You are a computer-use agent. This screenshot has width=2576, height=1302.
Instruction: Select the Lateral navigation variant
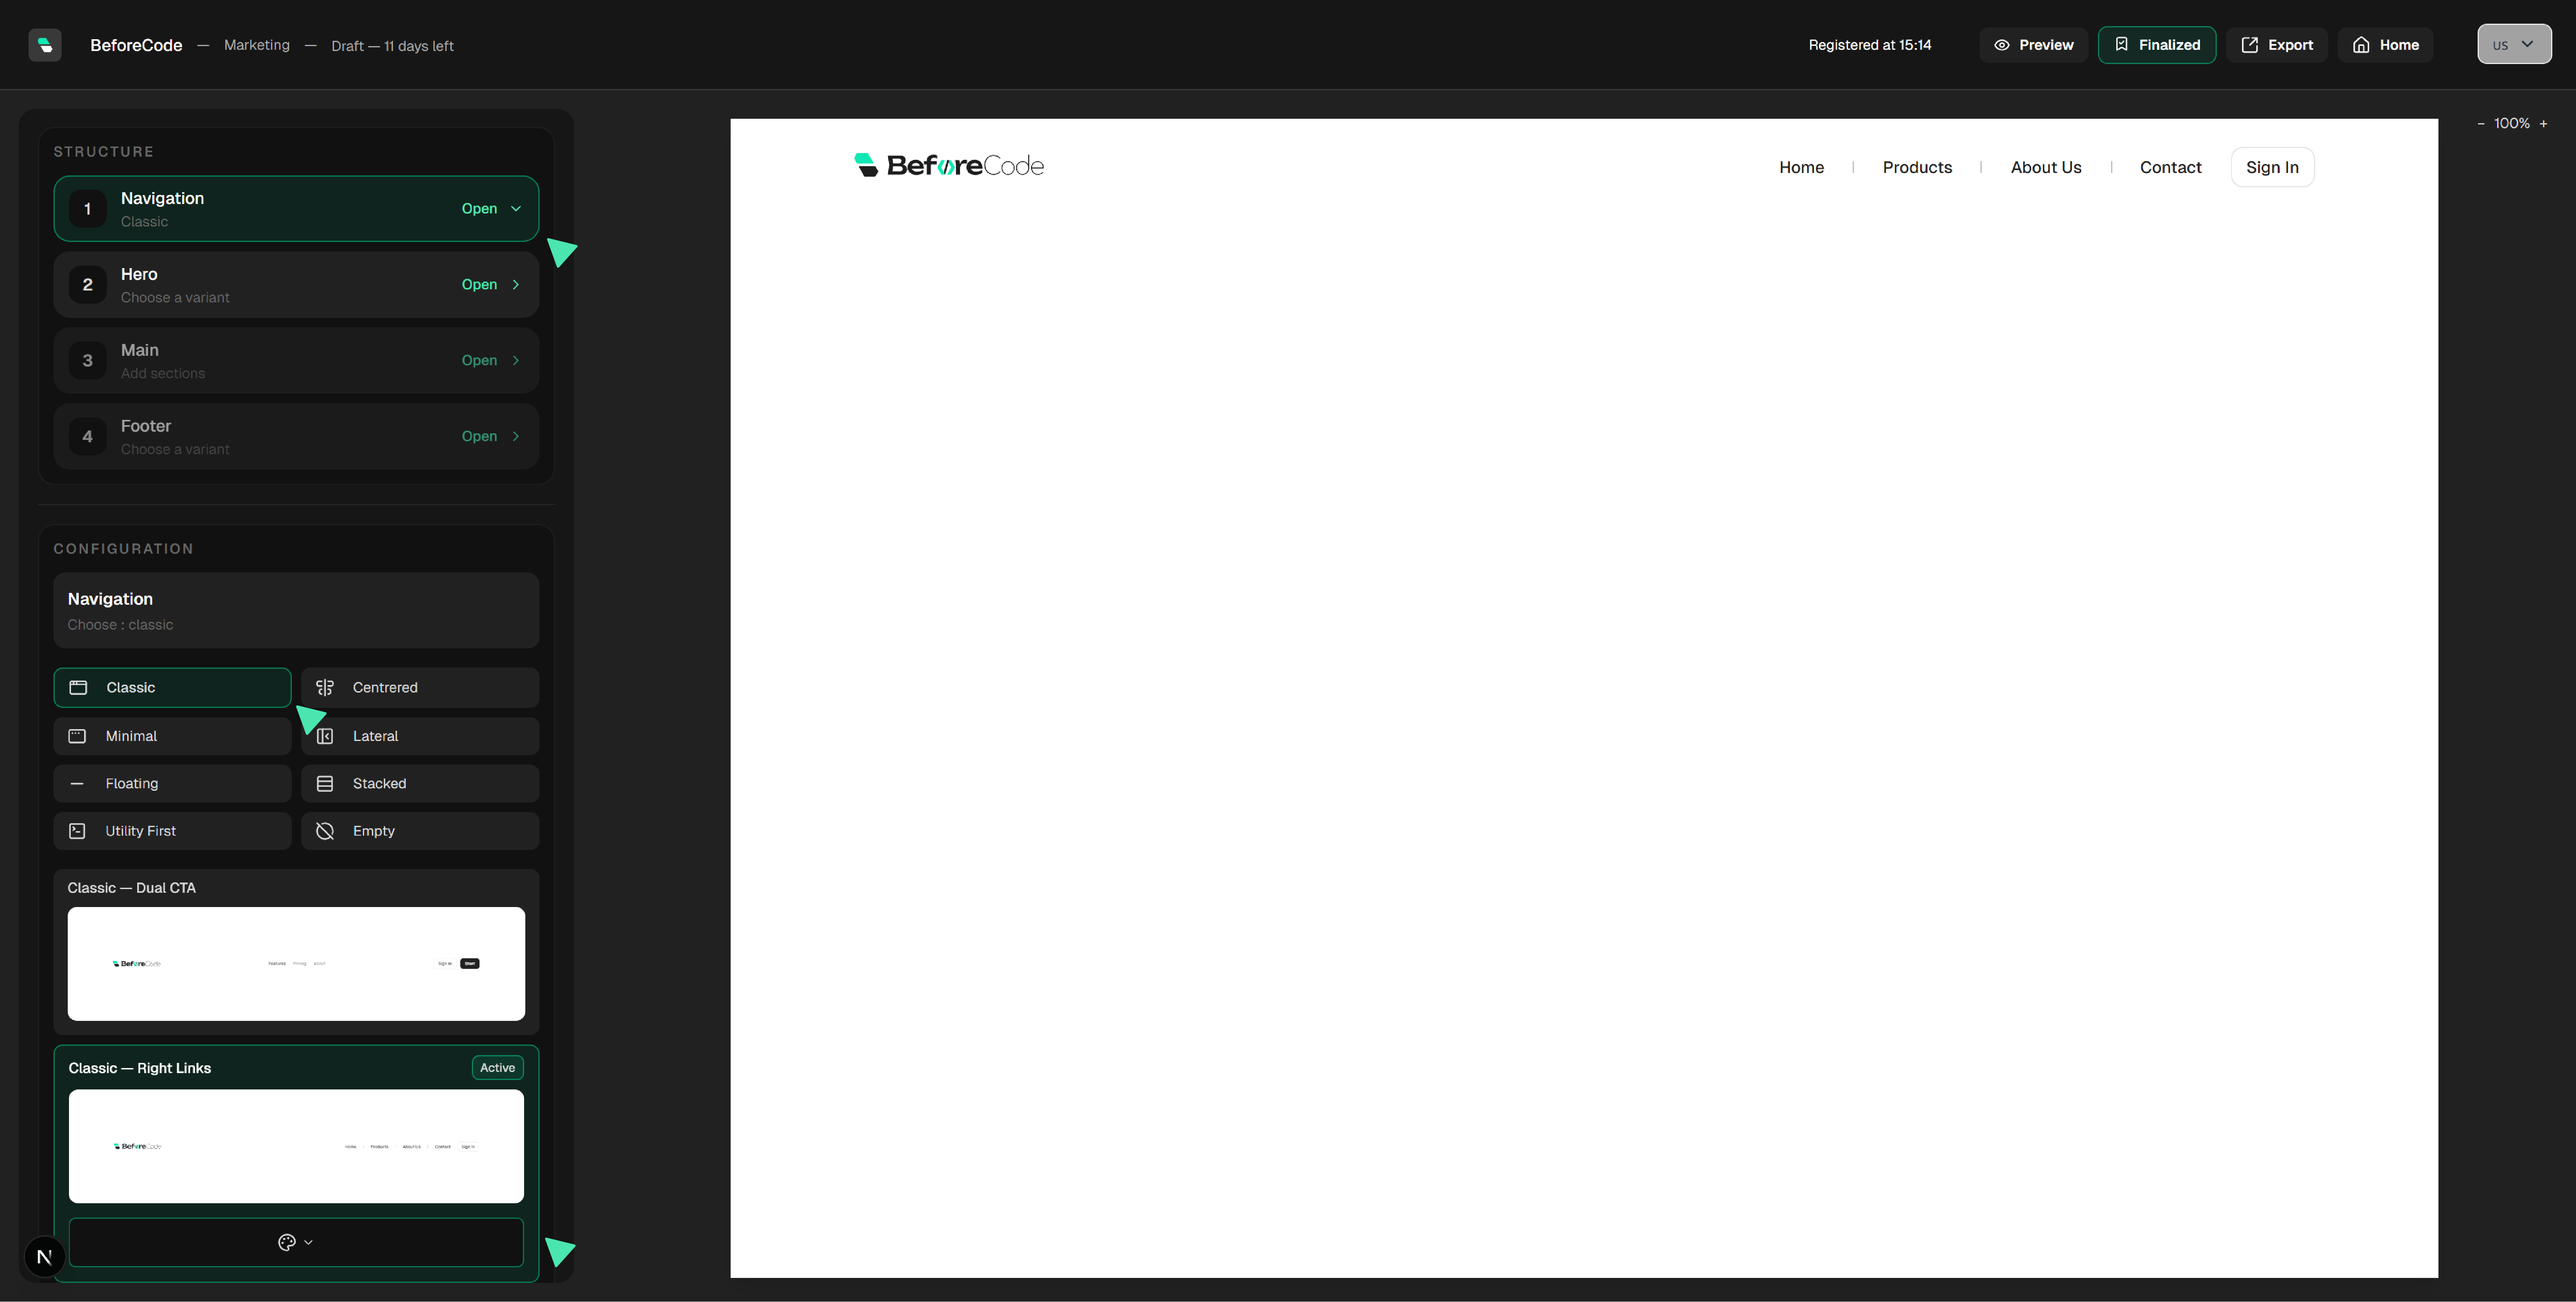420,736
